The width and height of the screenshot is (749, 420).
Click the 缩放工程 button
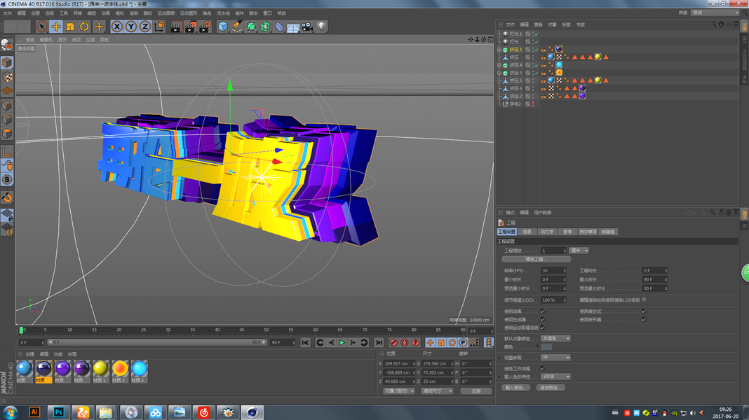pos(536,259)
